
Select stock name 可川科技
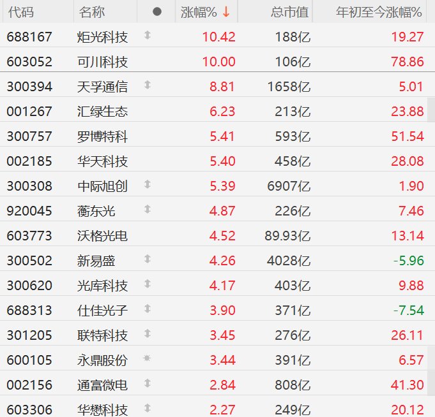click(x=102, y=62)
